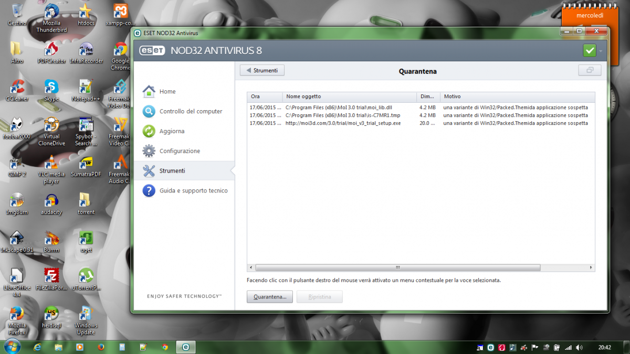
Task: Open the Home section in the sidebar
Action: [167, 92]
